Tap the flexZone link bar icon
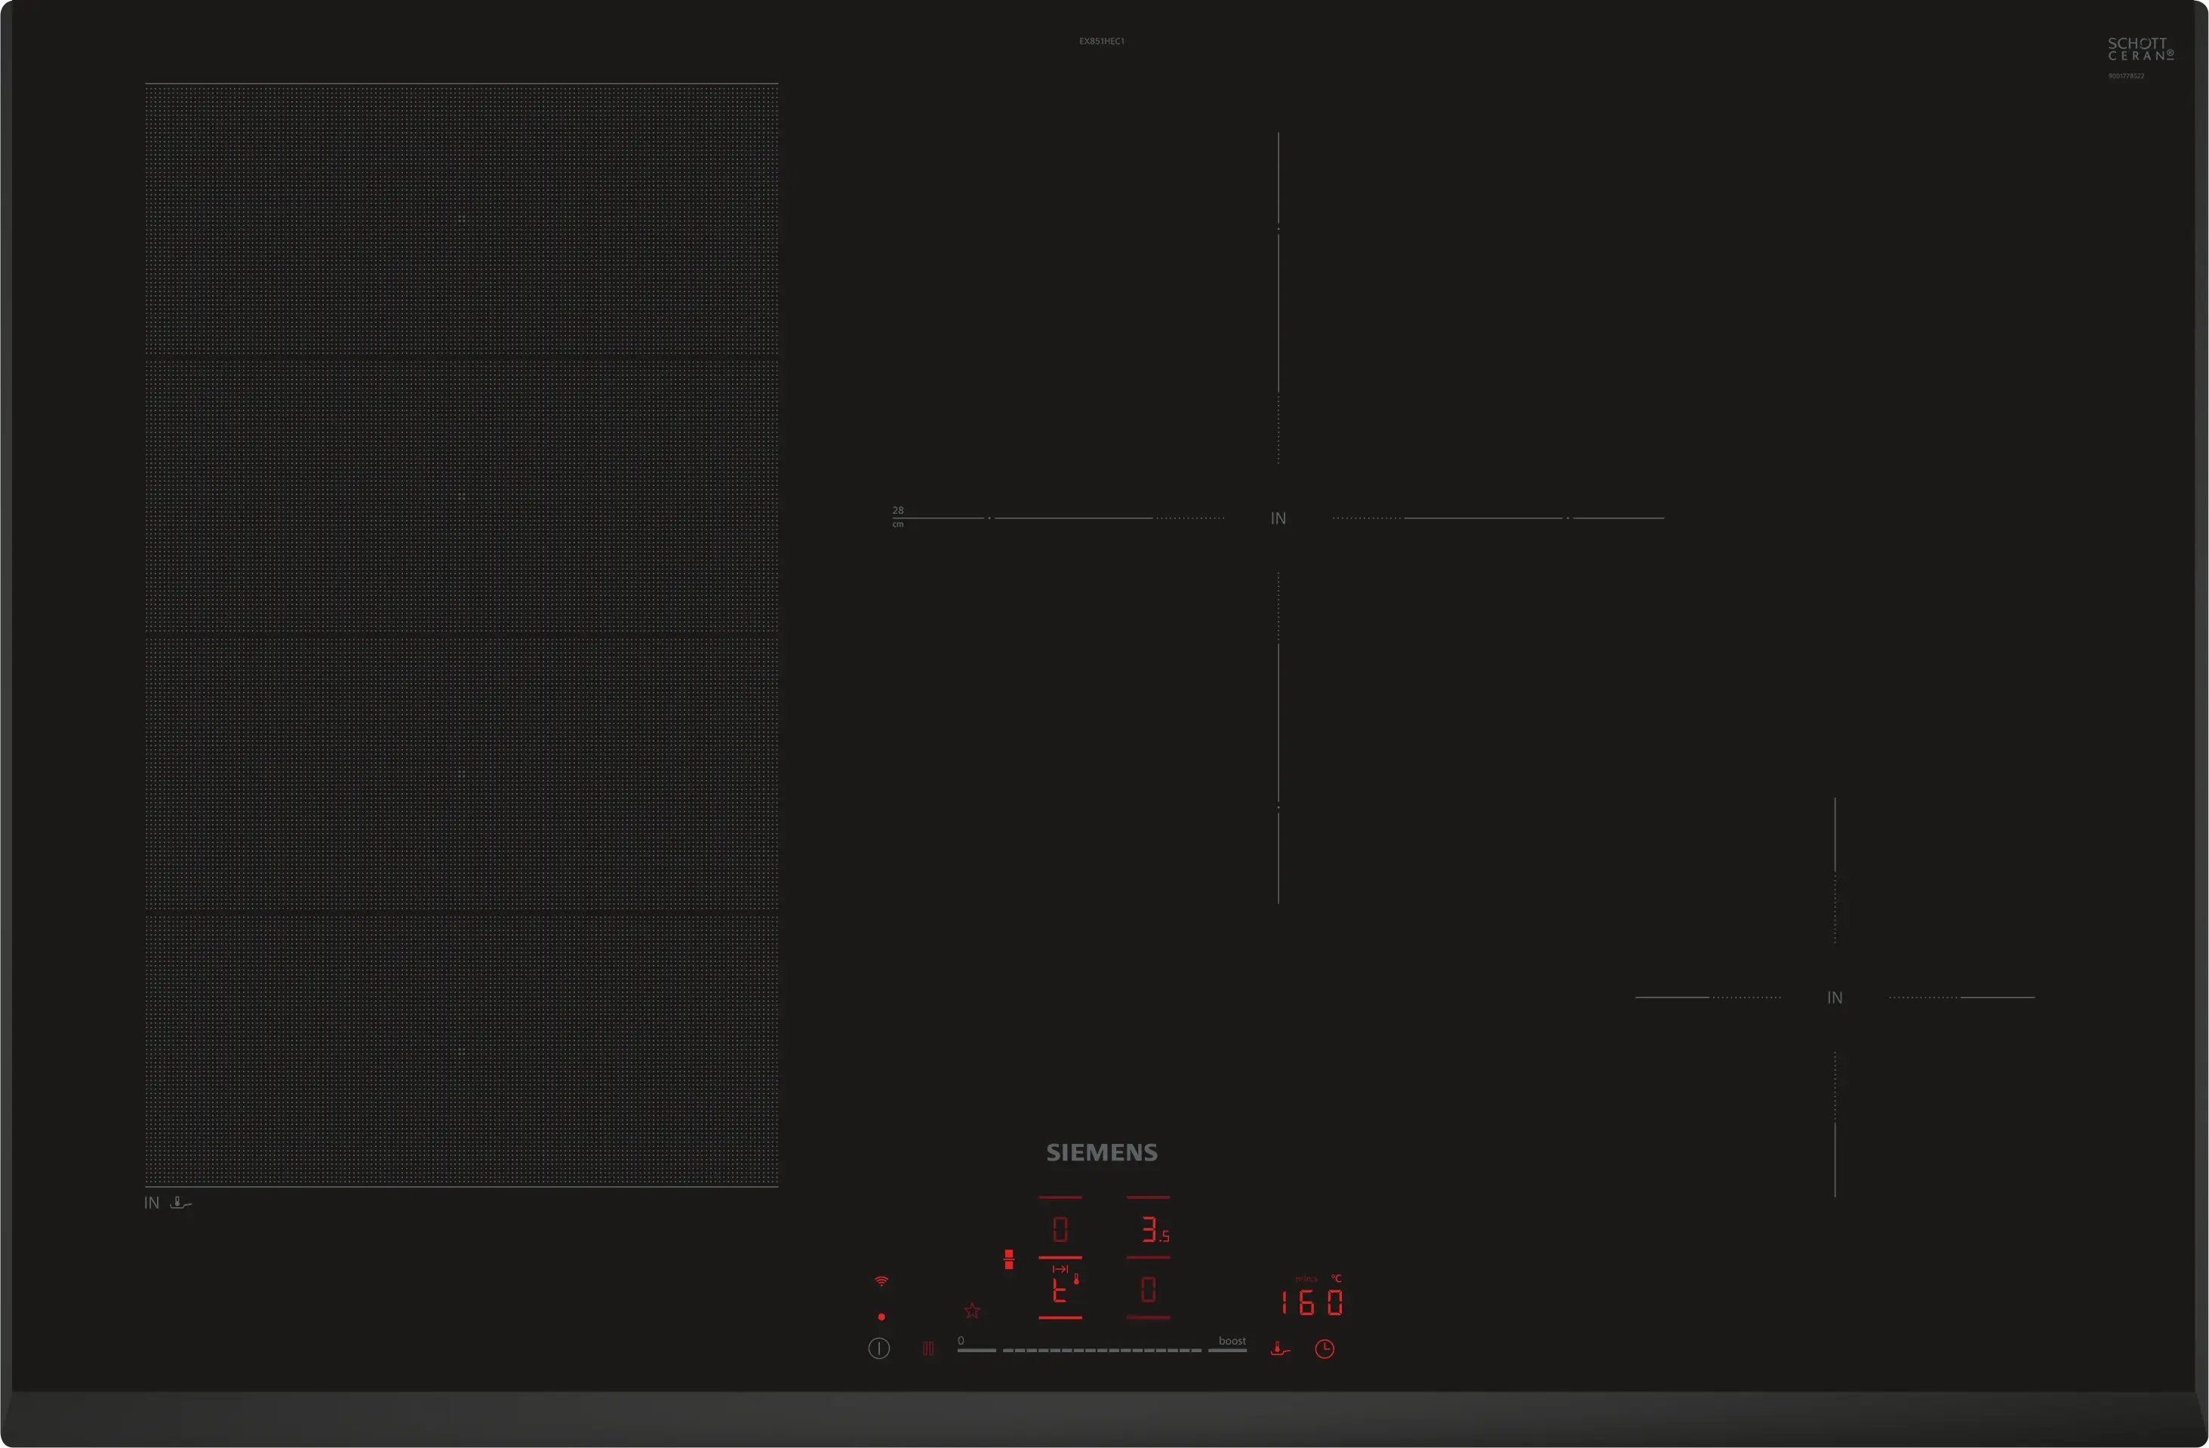Viewport: 2209px width, 1448px height. (x=1009, y=1259)
